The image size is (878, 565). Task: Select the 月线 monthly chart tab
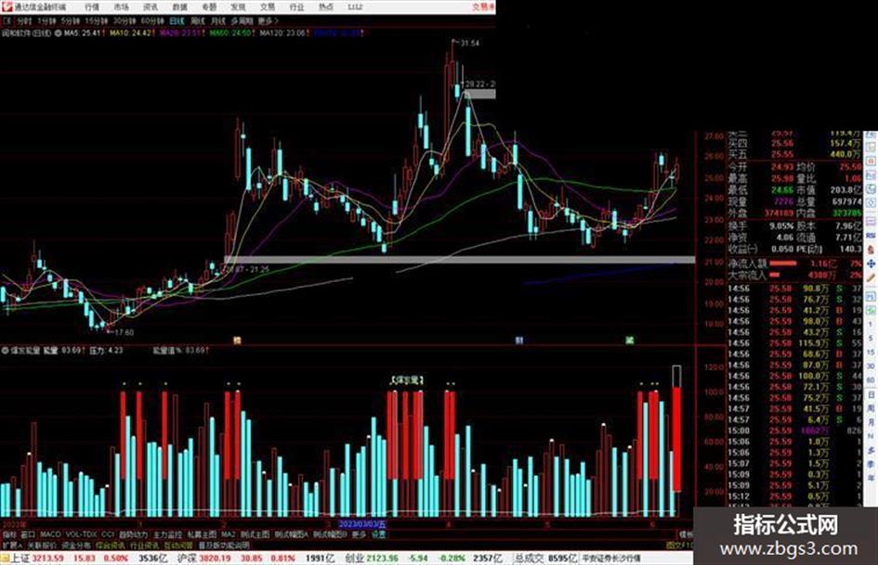click(217, 21)
